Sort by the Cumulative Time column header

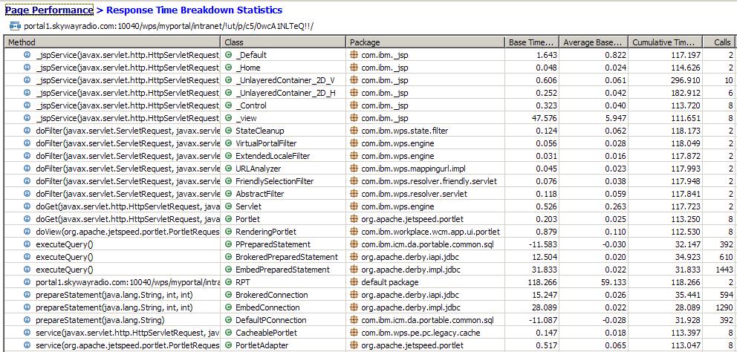666,42
